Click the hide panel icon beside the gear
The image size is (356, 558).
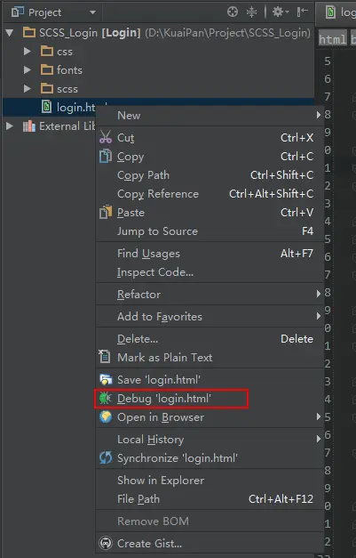tap(302, 12)
